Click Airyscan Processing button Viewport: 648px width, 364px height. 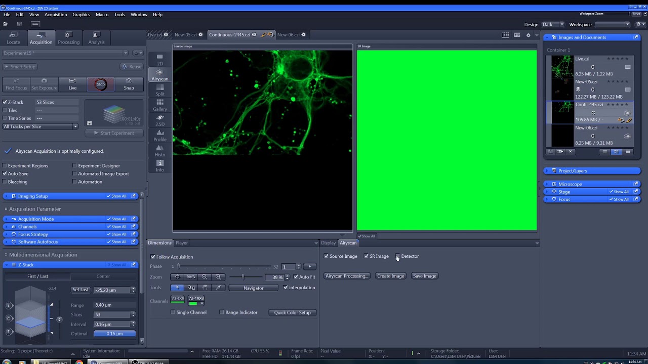(x=347, y=276)
